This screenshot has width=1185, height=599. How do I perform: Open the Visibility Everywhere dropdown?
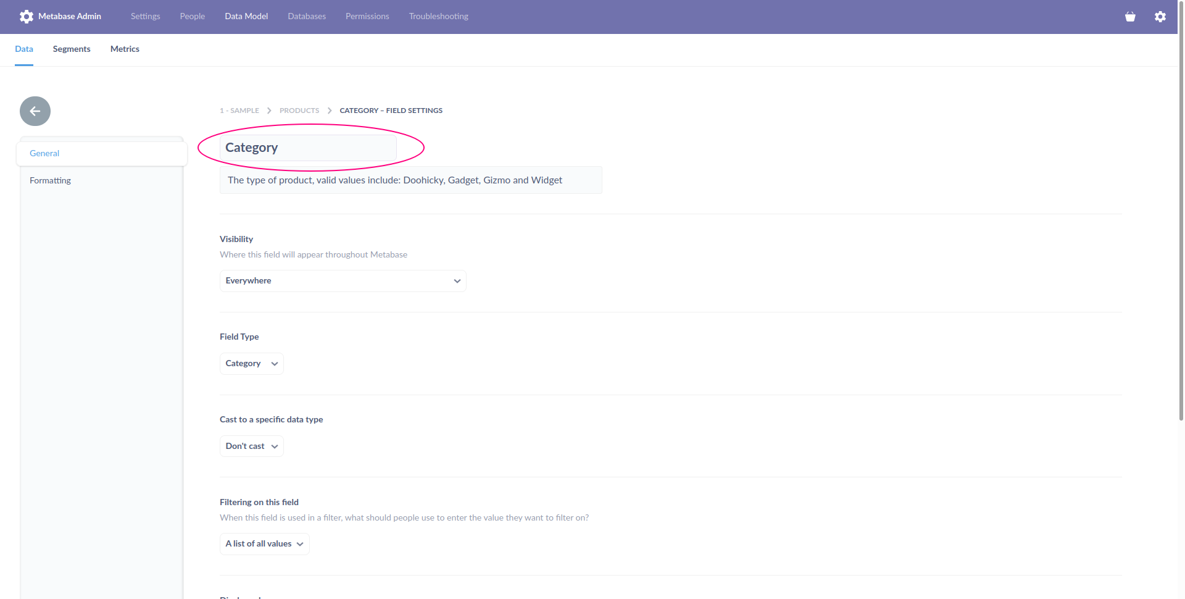coord(343,281)
